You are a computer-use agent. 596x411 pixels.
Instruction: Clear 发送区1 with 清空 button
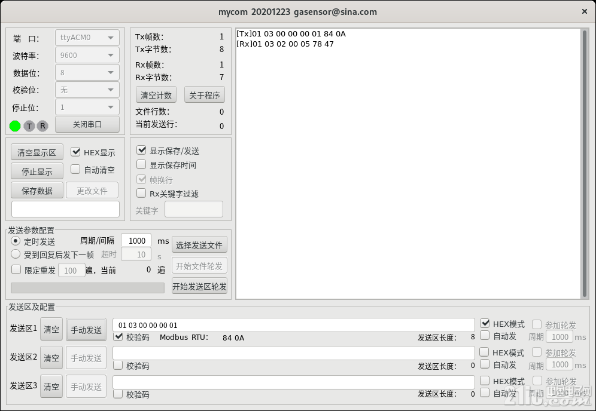tap(51, 329)
